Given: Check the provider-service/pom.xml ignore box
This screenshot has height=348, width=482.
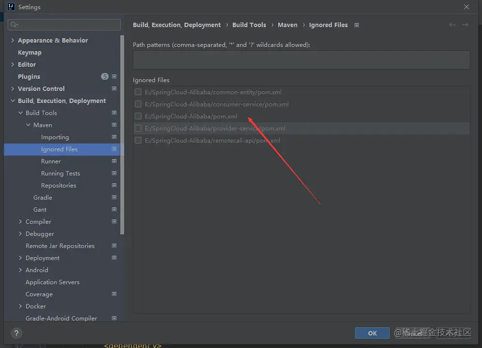Looking at the screenshot, I should tap(138, 128).
